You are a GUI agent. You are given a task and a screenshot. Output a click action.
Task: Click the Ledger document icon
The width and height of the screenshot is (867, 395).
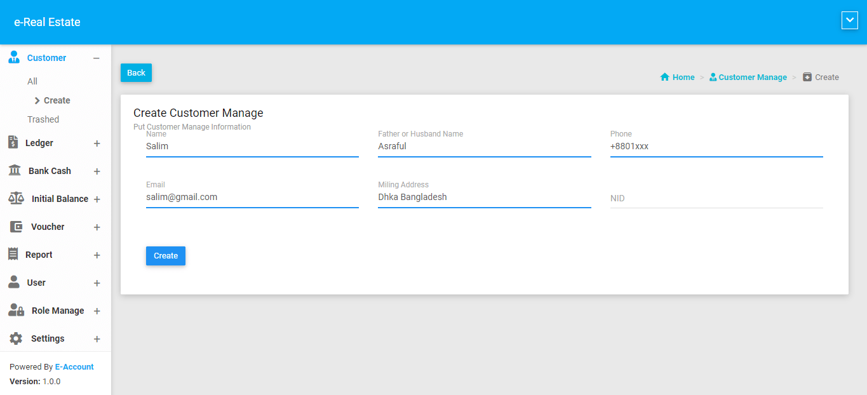[13, 143]
